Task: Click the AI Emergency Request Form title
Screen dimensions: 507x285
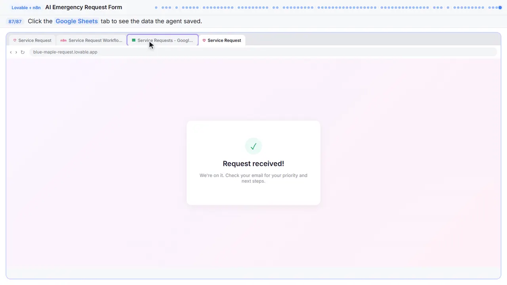Action: [x=84, y=7]
